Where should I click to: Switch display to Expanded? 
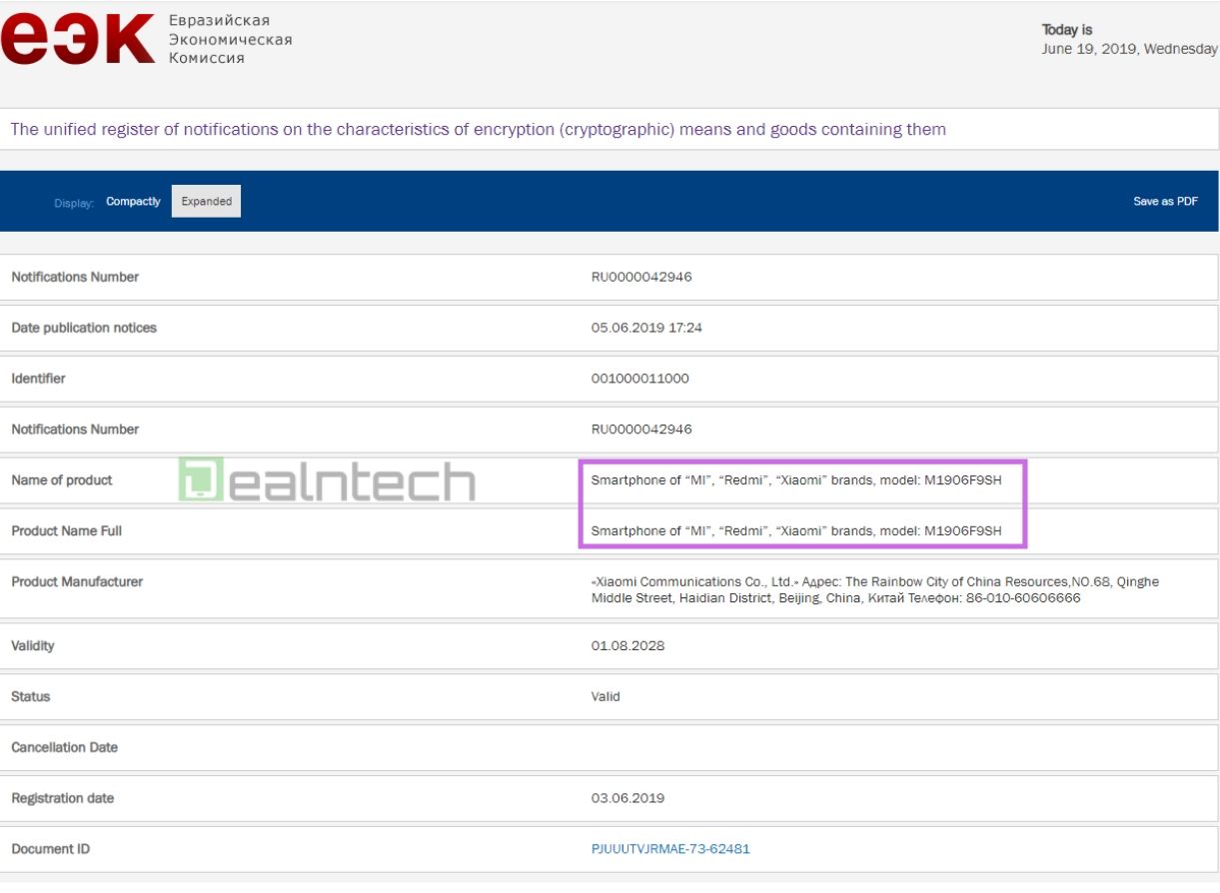pyautogui.click(x=207, y=202)
